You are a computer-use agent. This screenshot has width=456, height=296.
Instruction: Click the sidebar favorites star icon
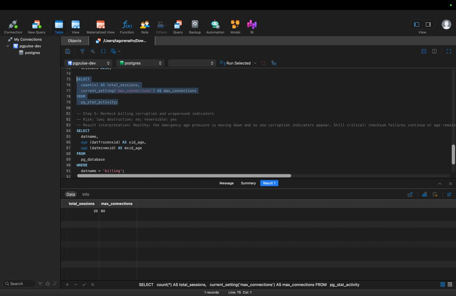(48, 284)
